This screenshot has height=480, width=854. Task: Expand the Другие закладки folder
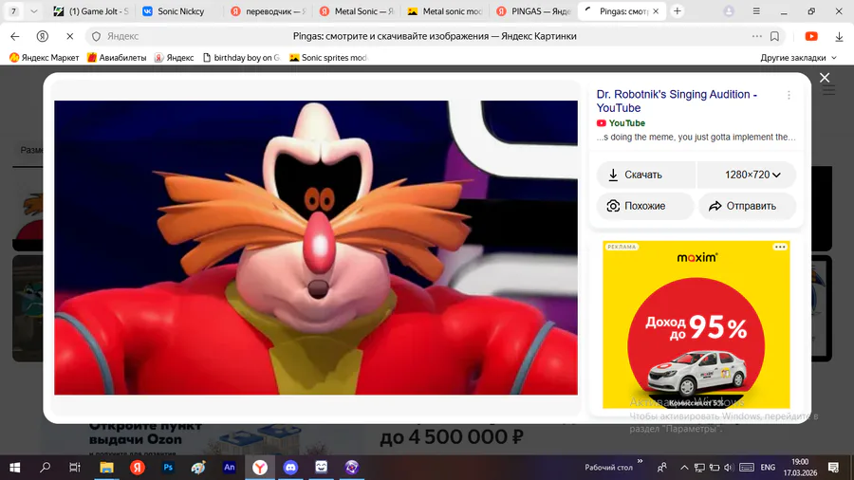(798, 58)
